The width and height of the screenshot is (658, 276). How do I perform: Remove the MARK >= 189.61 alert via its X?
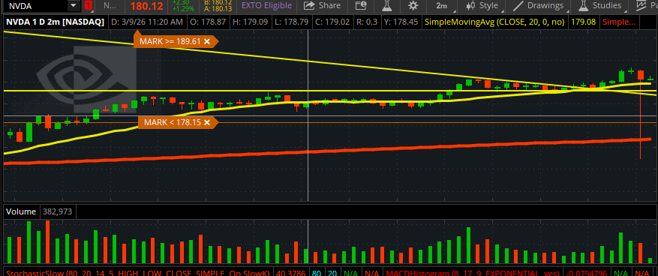tap(206, 41)
